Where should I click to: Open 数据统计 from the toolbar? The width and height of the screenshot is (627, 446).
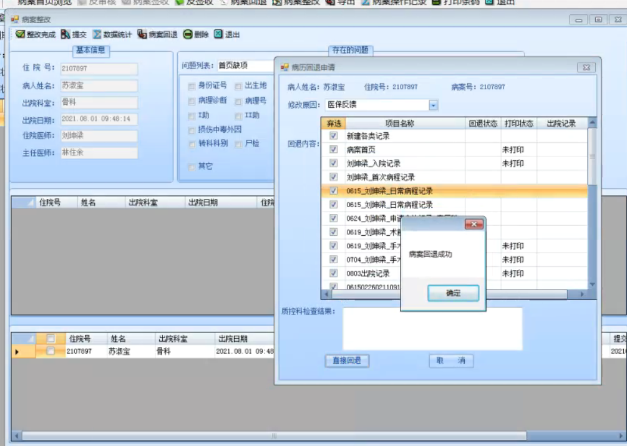pyautogui.click(x=112, y=34)
